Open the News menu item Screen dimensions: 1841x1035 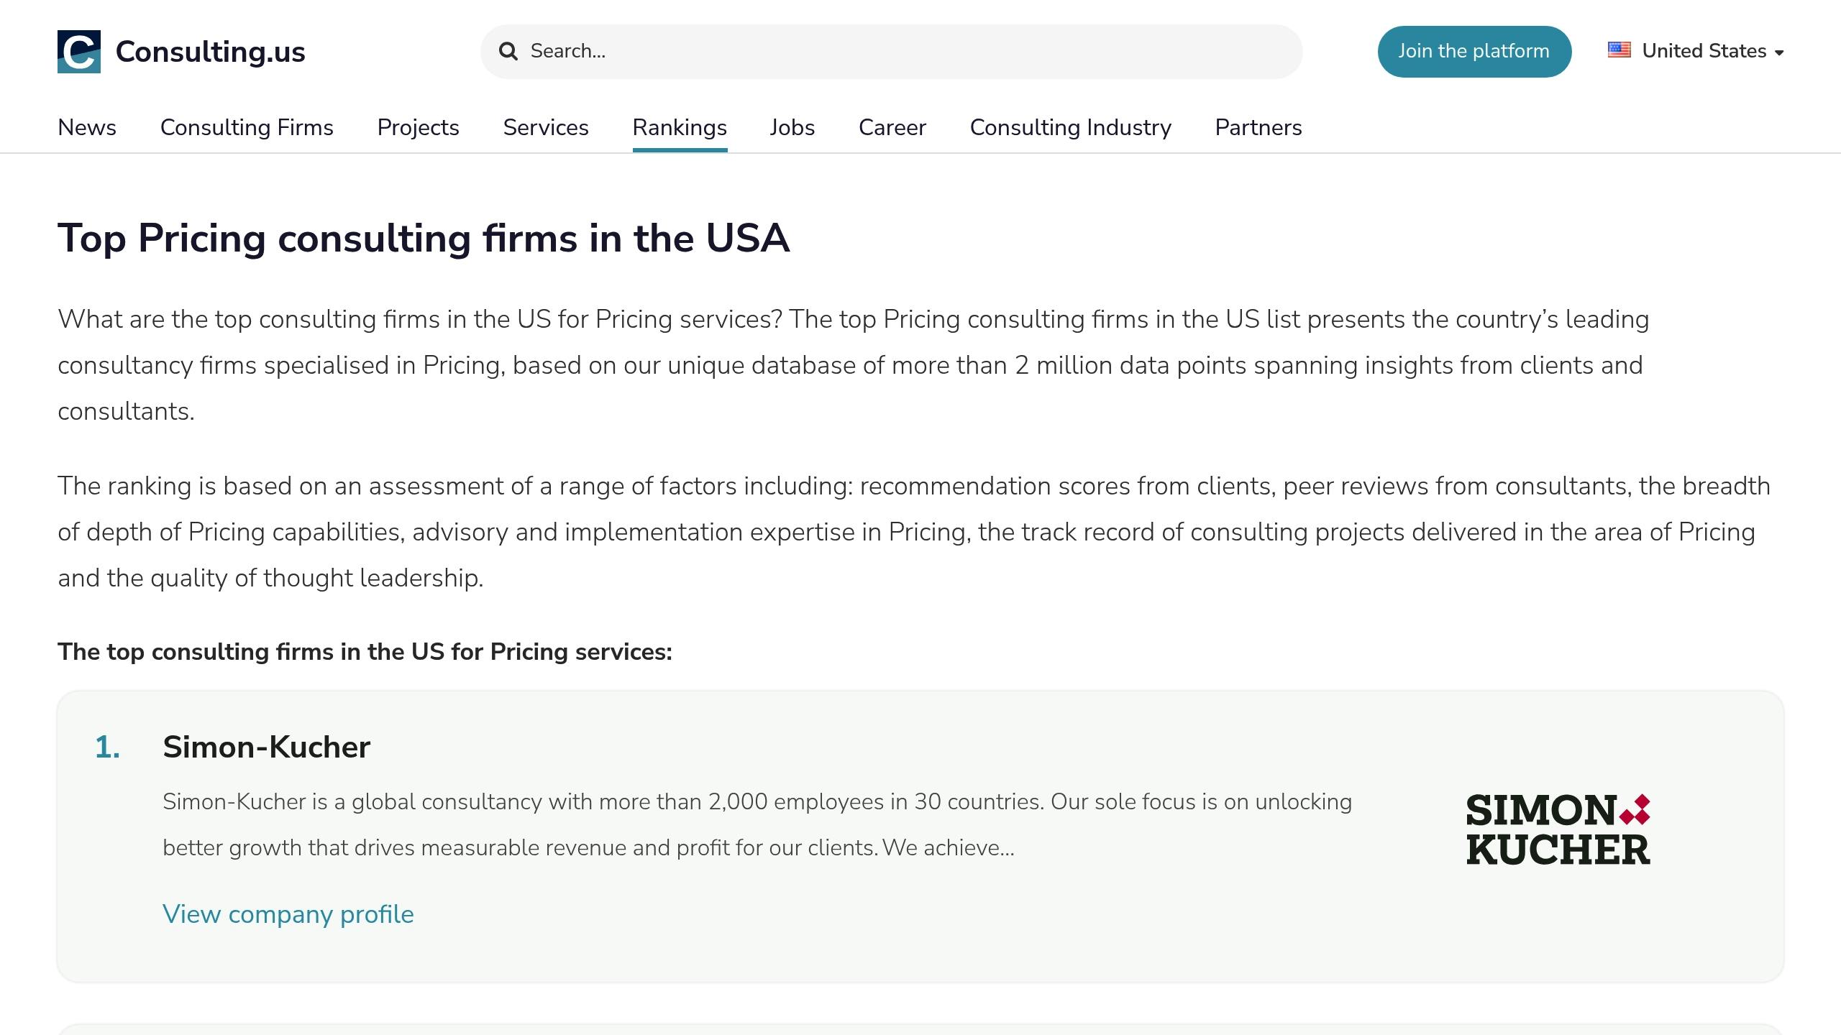coord(87,127)
